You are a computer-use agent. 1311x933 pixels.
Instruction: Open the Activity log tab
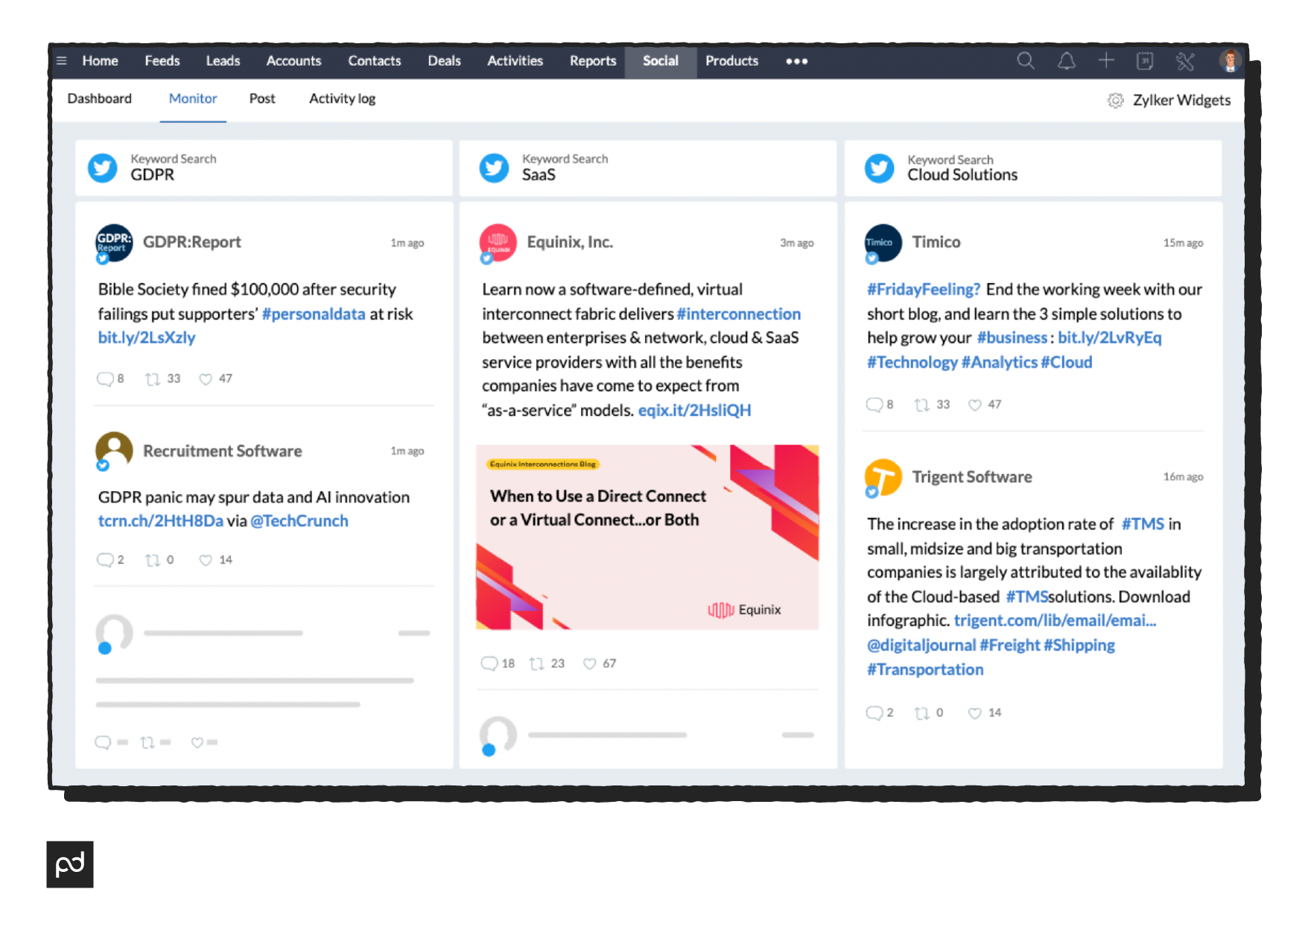343,98
